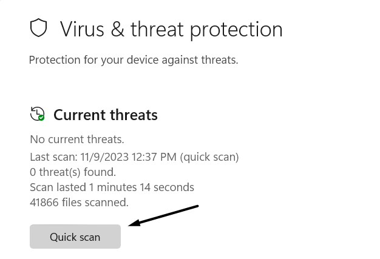Click the green checkmark badge on threats icon
The height and width of the screenshot is (259, 380).
41,118
